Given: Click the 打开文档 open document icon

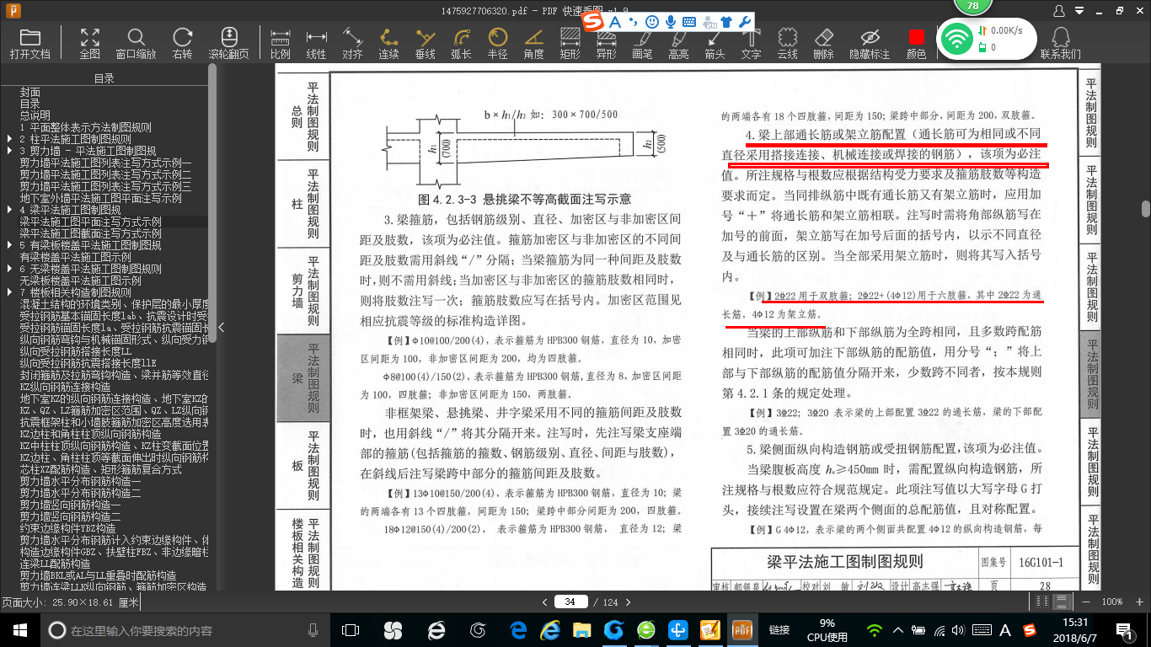Looking at the screenshot, I should tap(30, 43).
